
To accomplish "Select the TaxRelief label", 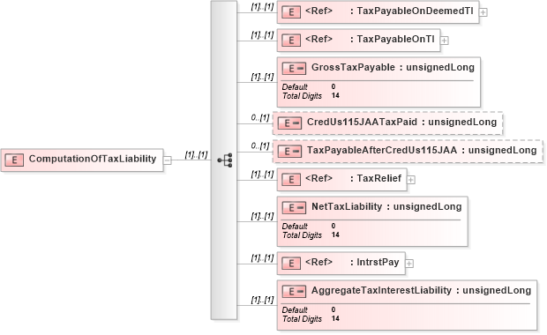I will [378, 178].
